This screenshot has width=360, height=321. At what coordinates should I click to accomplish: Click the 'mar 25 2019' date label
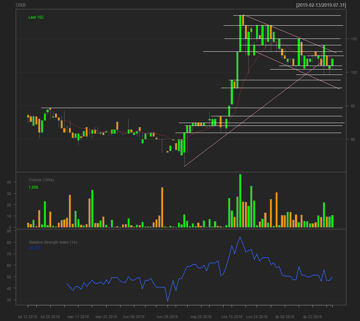[x=106, y=317]
